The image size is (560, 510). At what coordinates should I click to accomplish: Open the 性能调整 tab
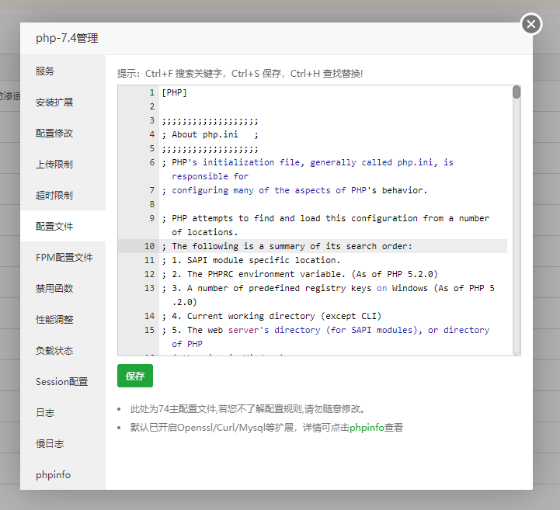click(63, 319)
